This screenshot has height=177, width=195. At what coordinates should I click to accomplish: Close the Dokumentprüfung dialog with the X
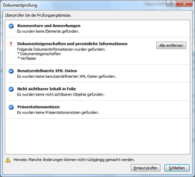click(184, 3)
